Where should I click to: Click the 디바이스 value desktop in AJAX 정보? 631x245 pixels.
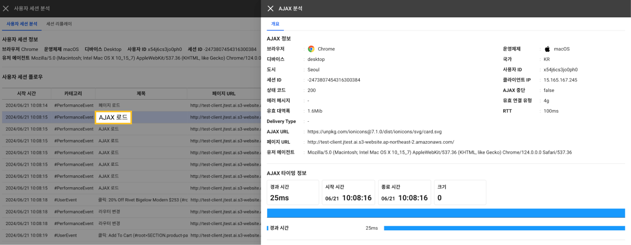click(x=316, y=59)
